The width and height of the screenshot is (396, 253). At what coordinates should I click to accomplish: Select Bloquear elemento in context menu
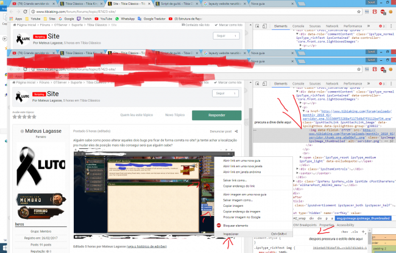(x=253, y=226)
